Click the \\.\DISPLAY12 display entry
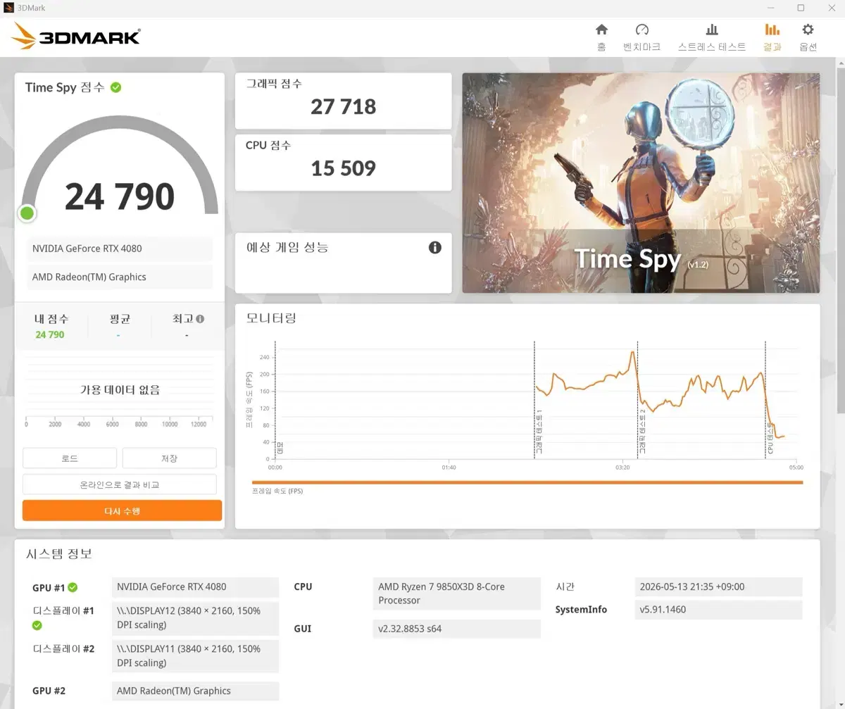Viewport: 845px width, 709px height. (x=195, y=617)
